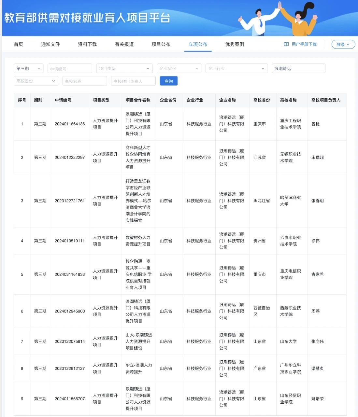Focus the 申请编号 input field
This screenshot has width=358, height=417.
pos(70,69)
